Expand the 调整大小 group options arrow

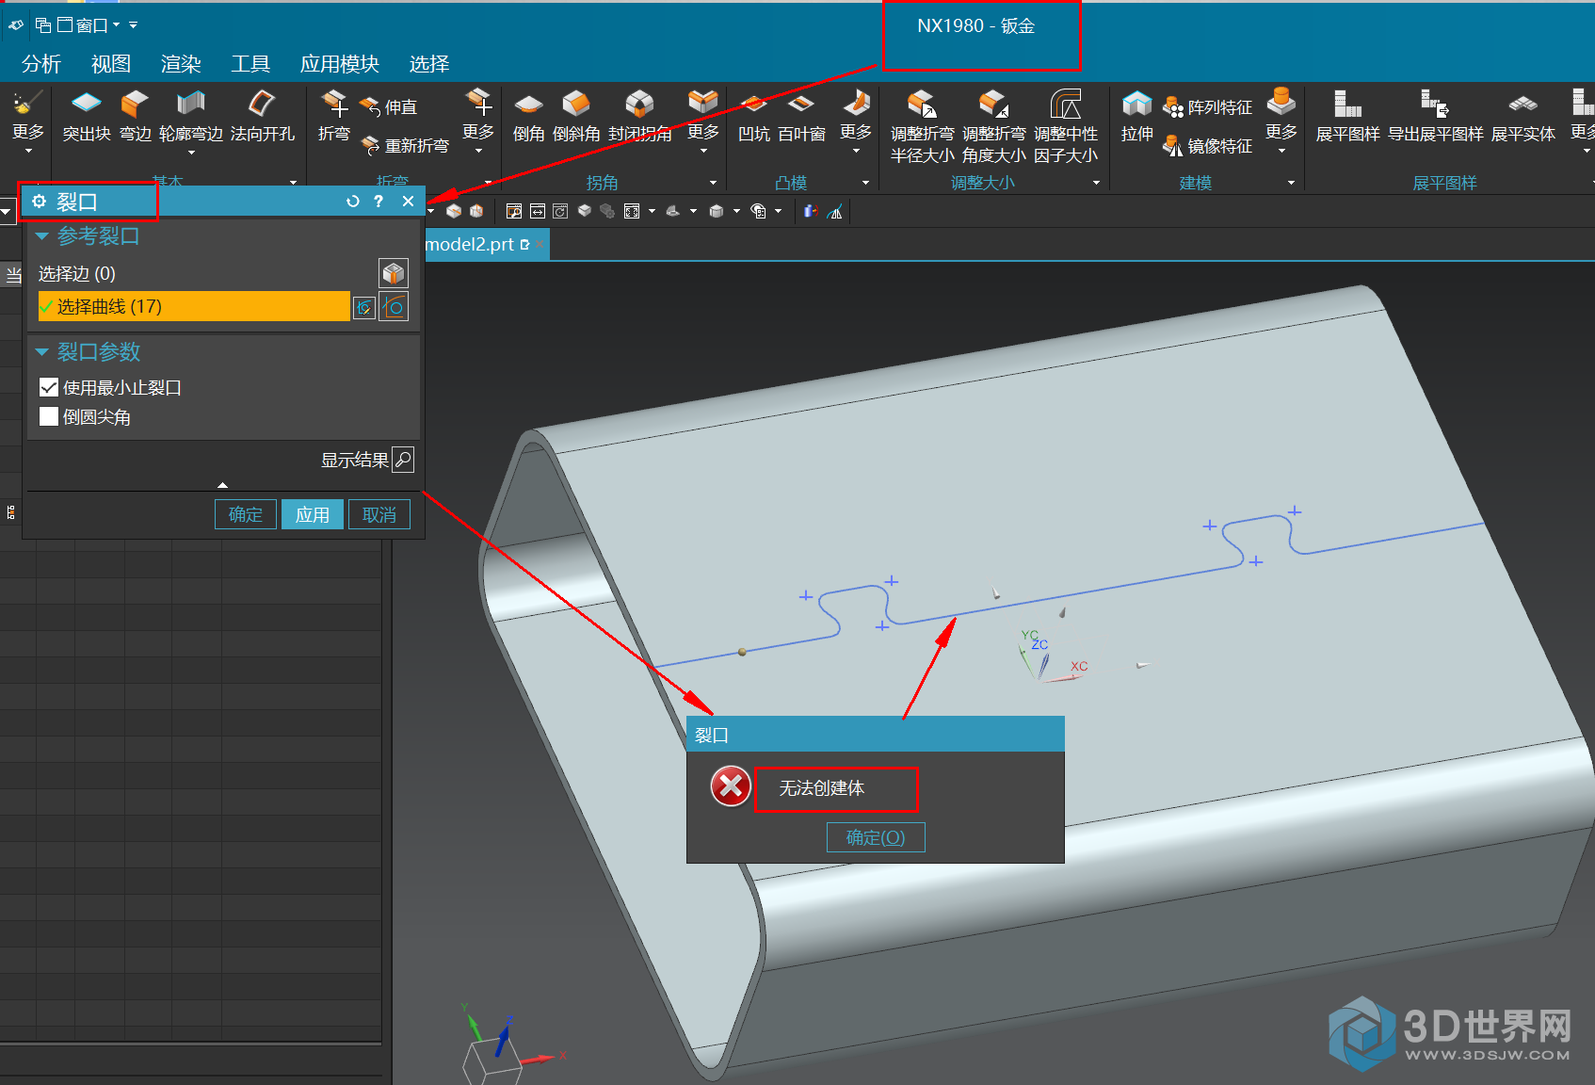point(1096,183)
